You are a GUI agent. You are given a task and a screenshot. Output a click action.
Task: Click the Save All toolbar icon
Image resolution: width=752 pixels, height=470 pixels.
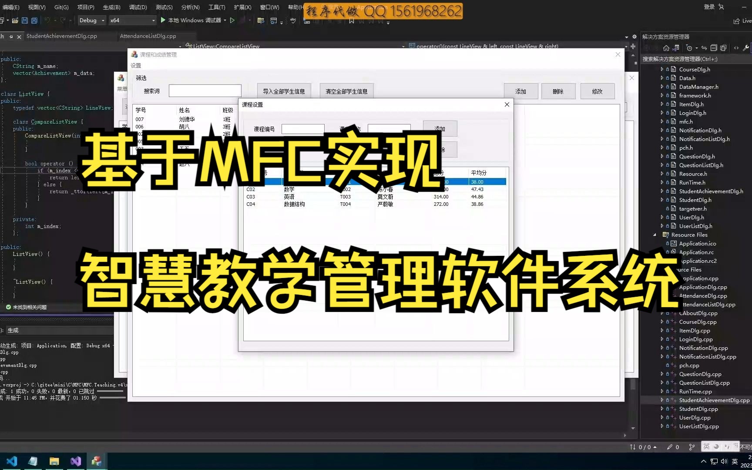34,20
